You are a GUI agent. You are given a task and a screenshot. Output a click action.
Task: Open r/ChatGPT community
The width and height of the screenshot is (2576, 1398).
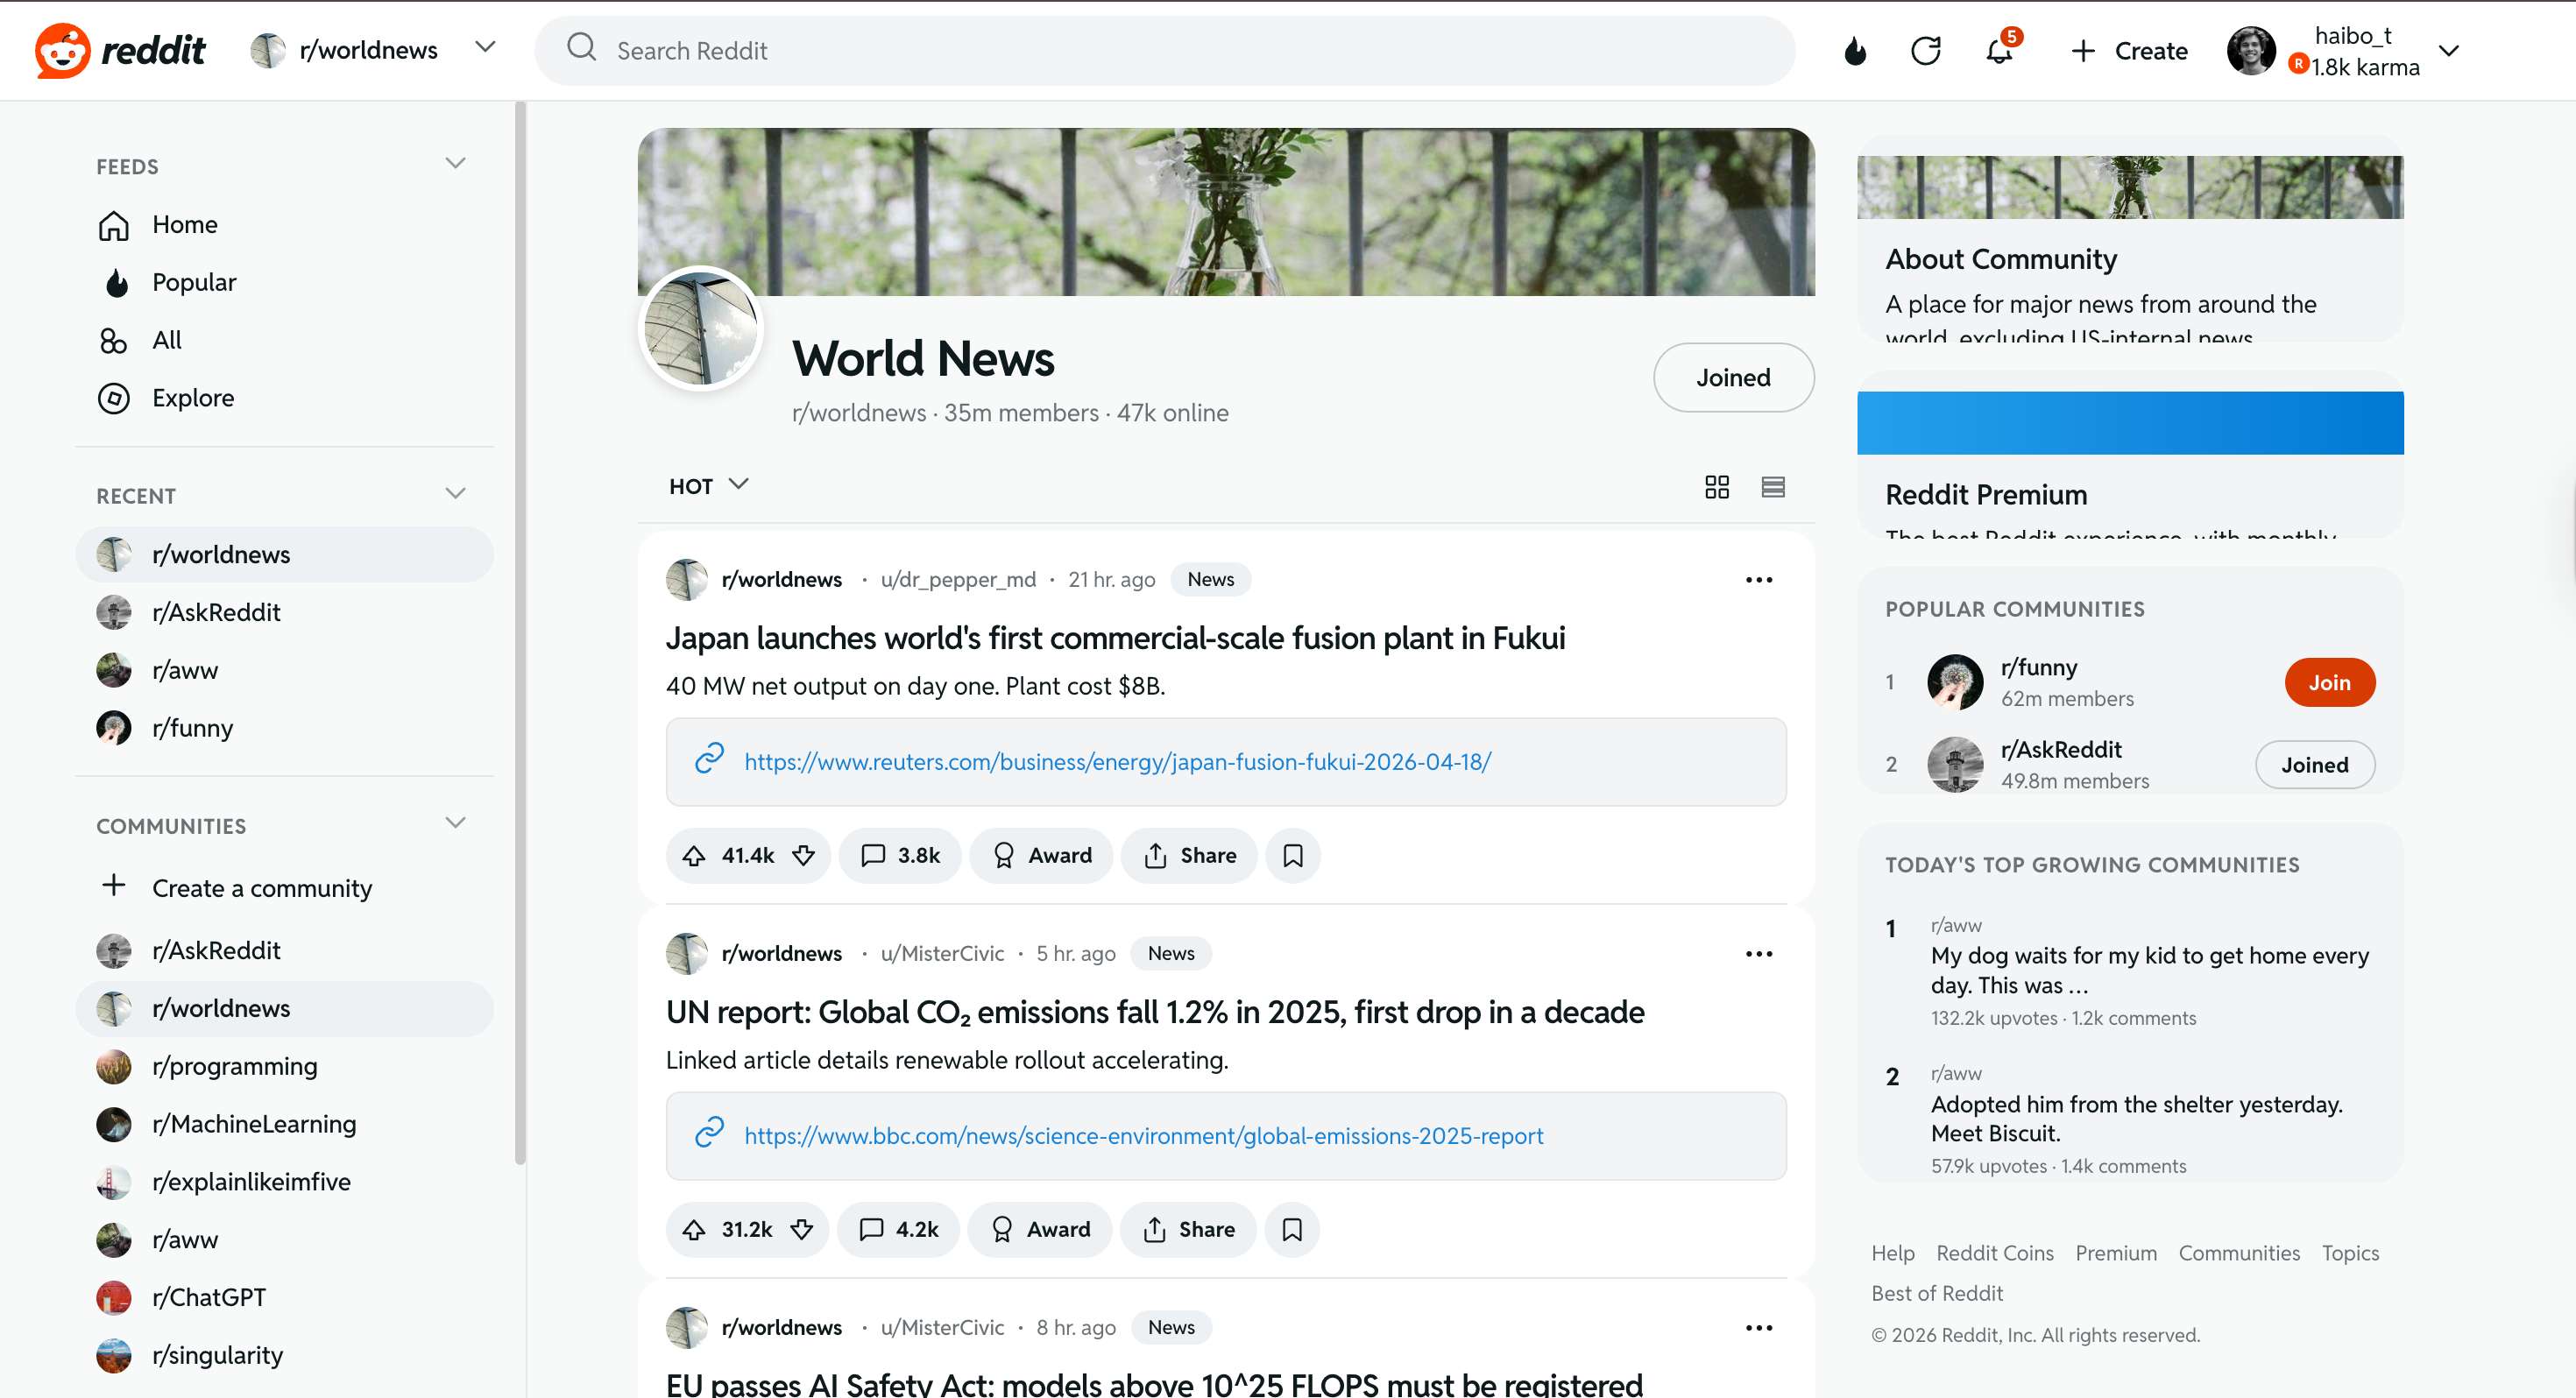click(x=284, y=1298)
